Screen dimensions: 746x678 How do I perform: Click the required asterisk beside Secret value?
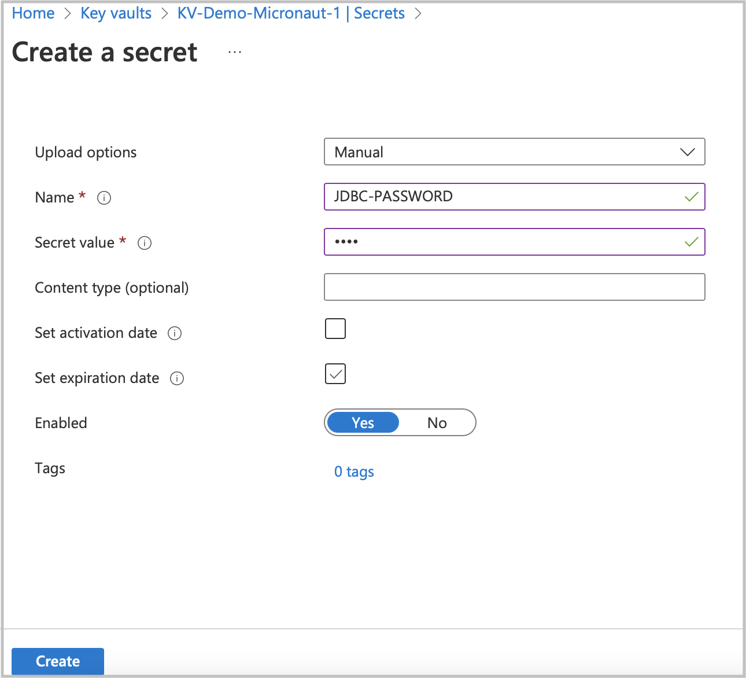pos(123,241)
